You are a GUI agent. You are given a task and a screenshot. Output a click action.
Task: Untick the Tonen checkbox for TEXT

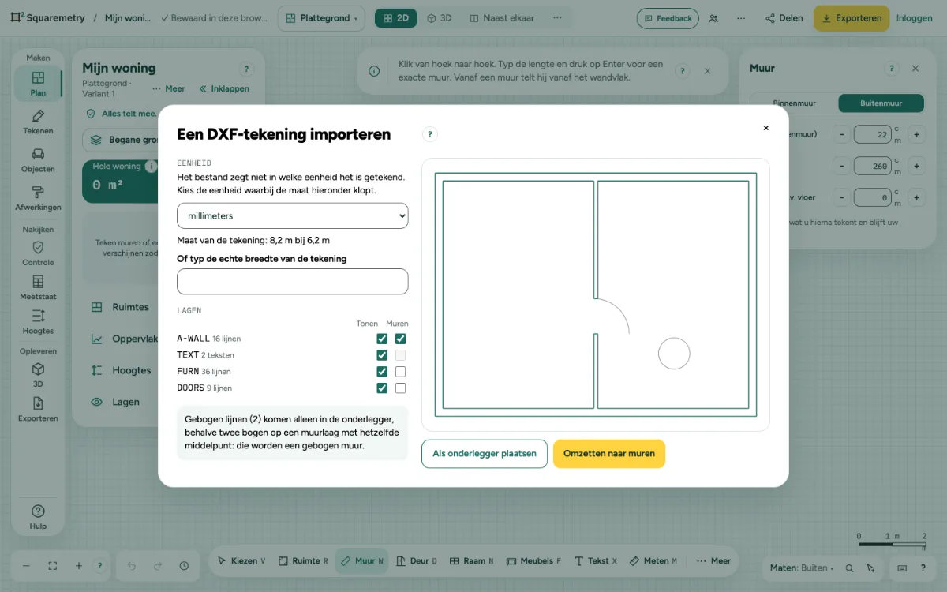pyautogui.click(x=382, y=355)
